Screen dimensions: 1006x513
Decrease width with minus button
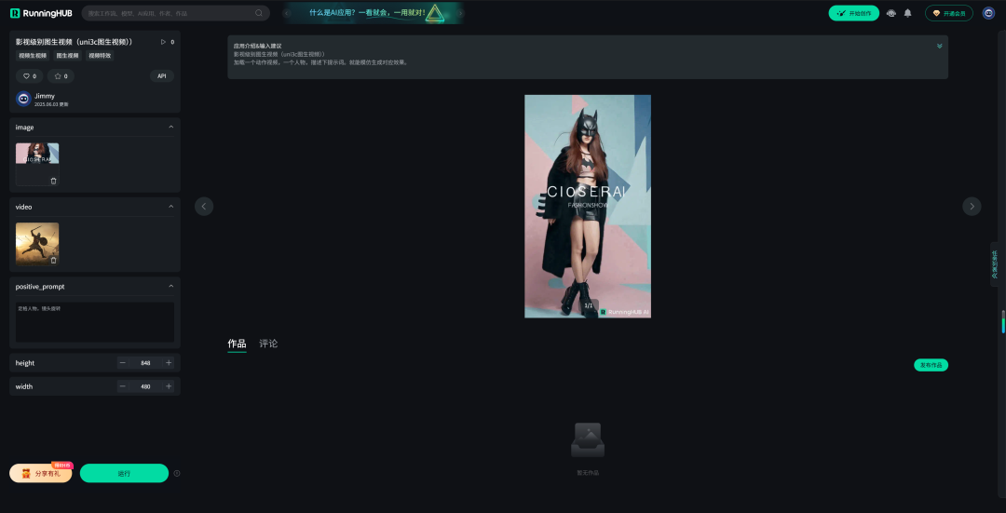tap(123, 386)
